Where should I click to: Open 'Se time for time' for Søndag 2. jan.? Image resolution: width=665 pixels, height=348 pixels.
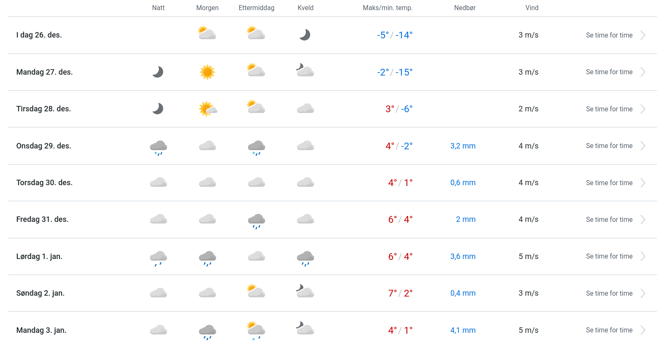tap(609, 294)
